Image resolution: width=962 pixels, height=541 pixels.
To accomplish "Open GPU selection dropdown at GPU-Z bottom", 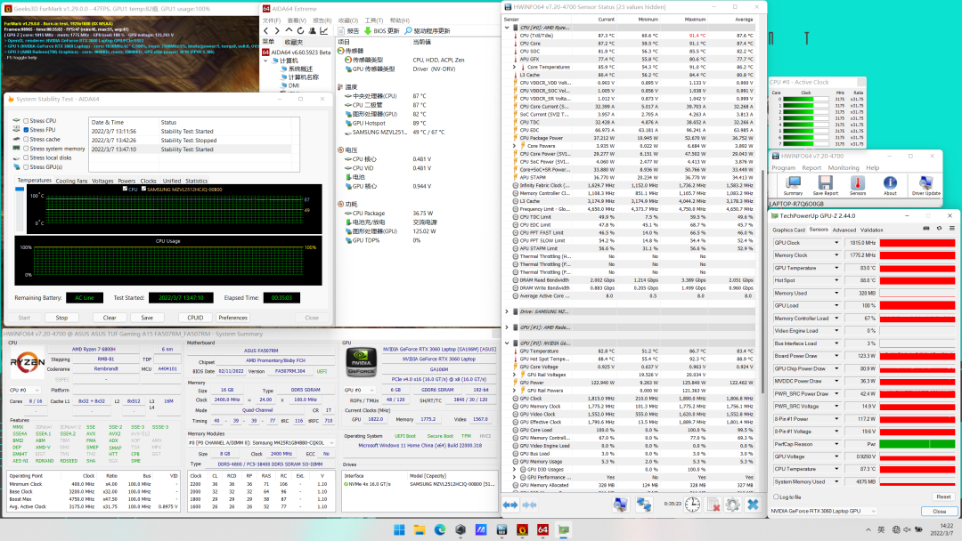I will (x=823, y=511).
